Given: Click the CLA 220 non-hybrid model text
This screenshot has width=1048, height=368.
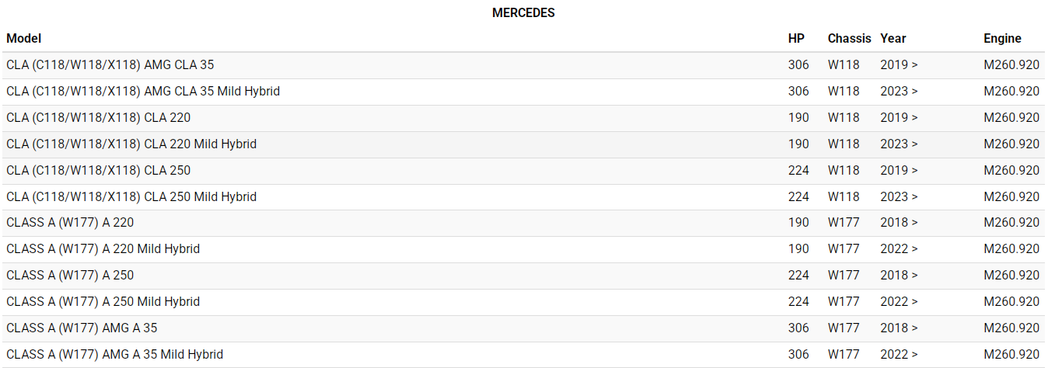Looking at the screenshot, I should coord(98,118).
